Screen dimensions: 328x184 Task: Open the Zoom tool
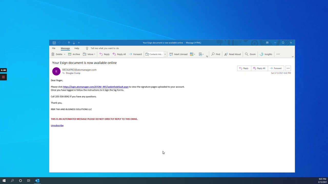(250, 54)
